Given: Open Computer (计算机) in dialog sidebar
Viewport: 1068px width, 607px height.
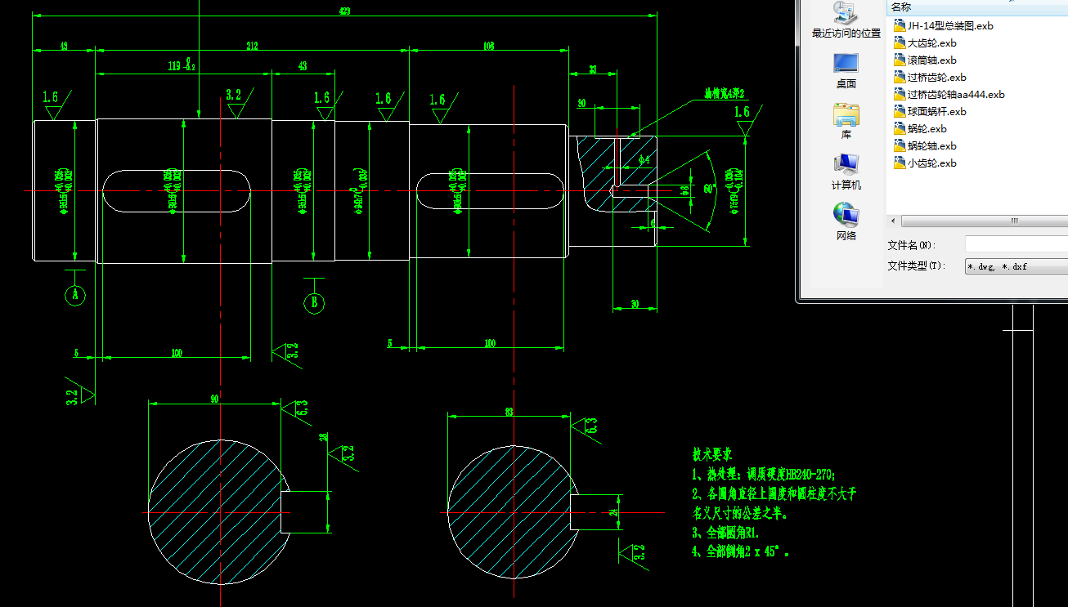Looking at the screenshot, I should (x=846, y=172).
